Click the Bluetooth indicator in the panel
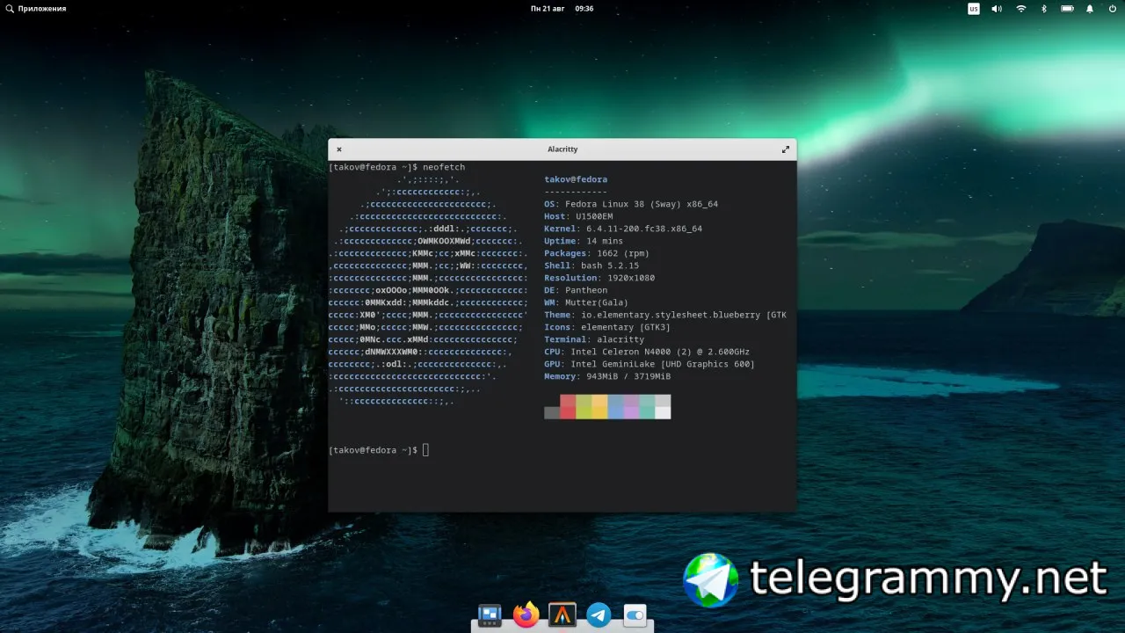 (1044, 9)
